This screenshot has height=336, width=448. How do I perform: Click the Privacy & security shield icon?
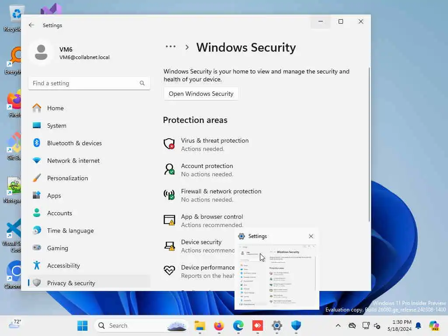37,283
